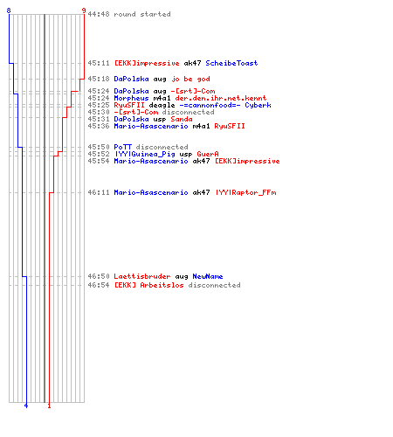The image size is (393, 437).
Task: Click [EKK]impressive at the 45:11 kill
Action: click(147, 63)
